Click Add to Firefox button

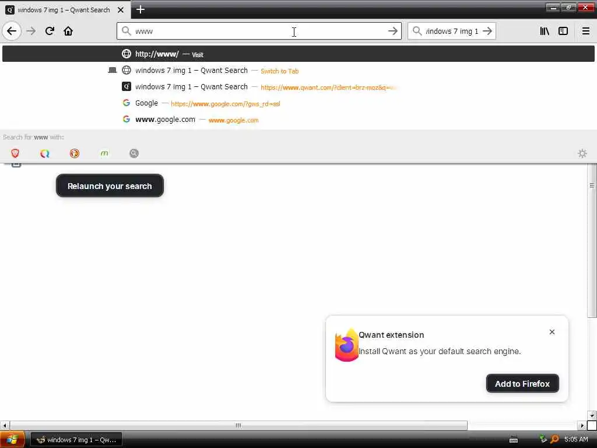pos(522,384)
